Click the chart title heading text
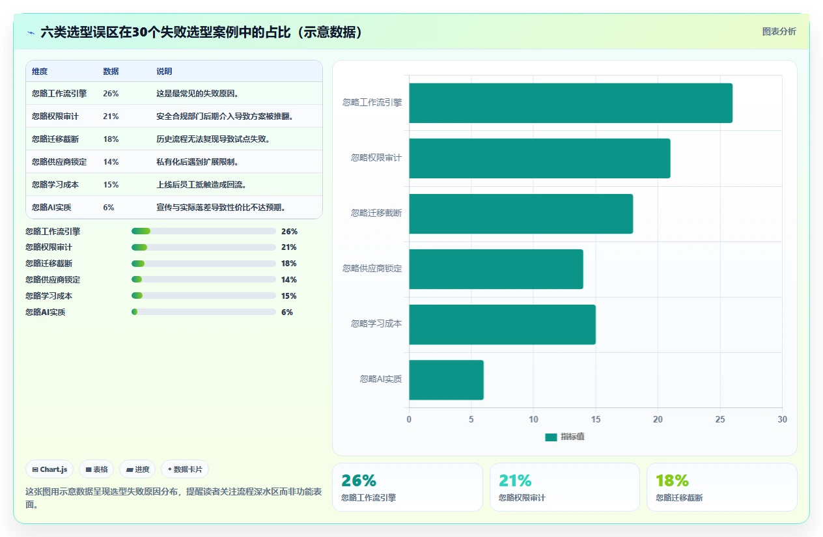The image size is (823, 537). coord(202,33)
